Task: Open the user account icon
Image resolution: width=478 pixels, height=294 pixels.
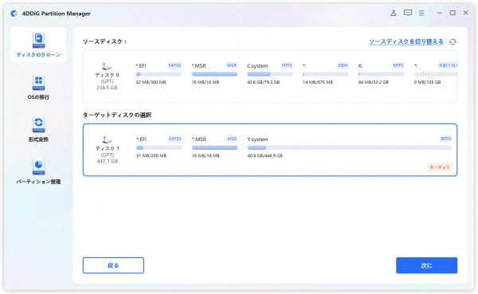Action: click(x=394, y=13)
